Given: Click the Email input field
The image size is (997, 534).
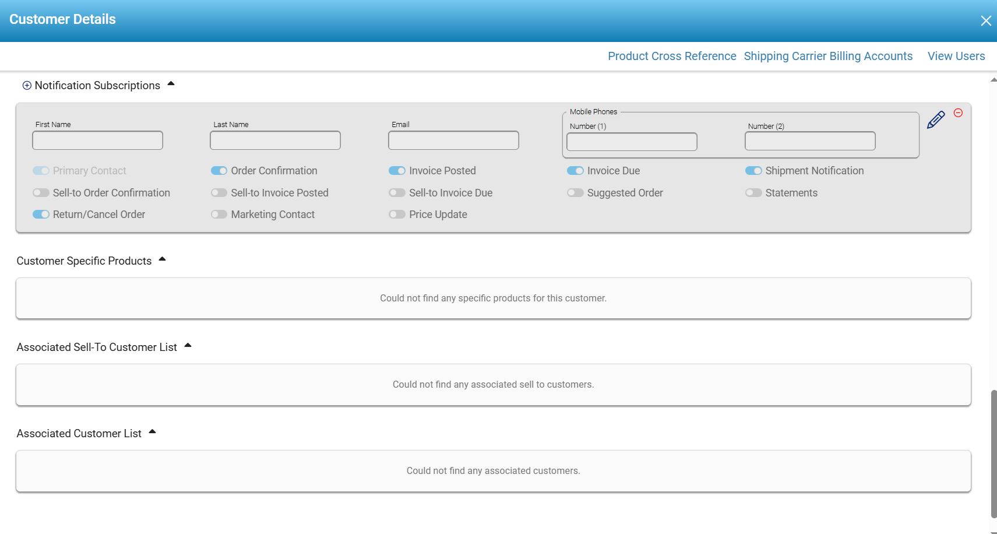Looking at the screenshot, I should coord(453,140).
